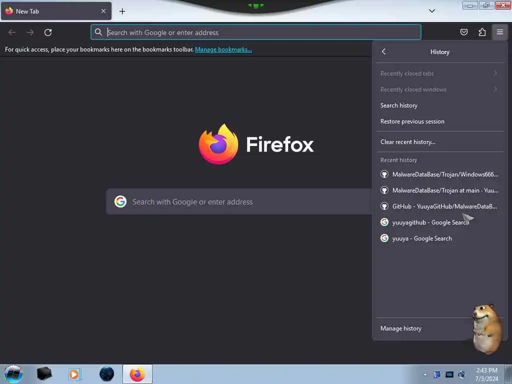Click the back navigation arrow in toolbar
The image size is (512, 384).
12,32
